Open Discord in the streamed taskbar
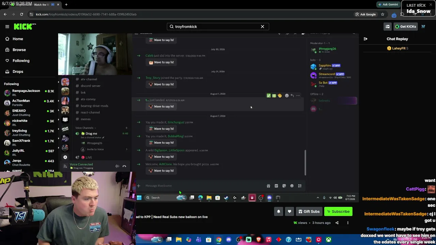Image resolution: width=436 pixels, height=245 pixels. click(269, 198)
